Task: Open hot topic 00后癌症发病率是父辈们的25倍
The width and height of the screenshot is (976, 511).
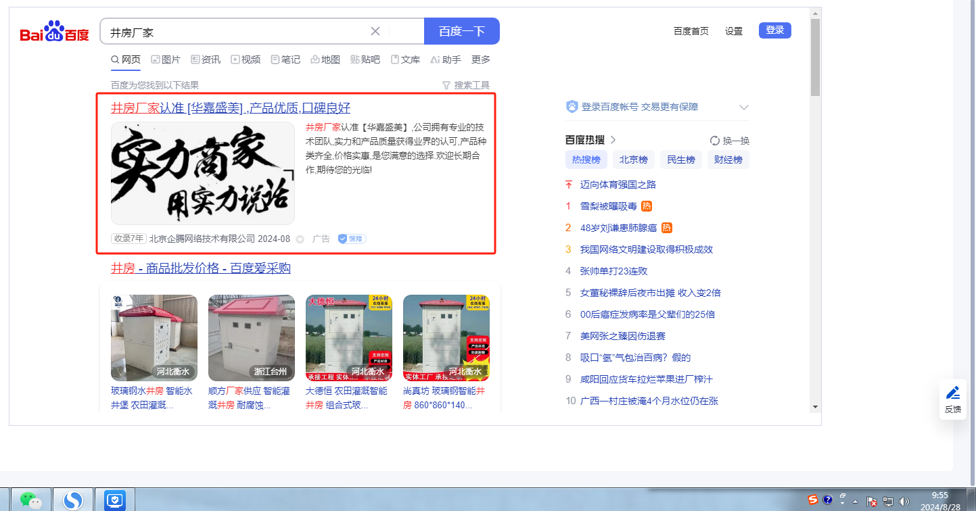Action: click(648, 314)
